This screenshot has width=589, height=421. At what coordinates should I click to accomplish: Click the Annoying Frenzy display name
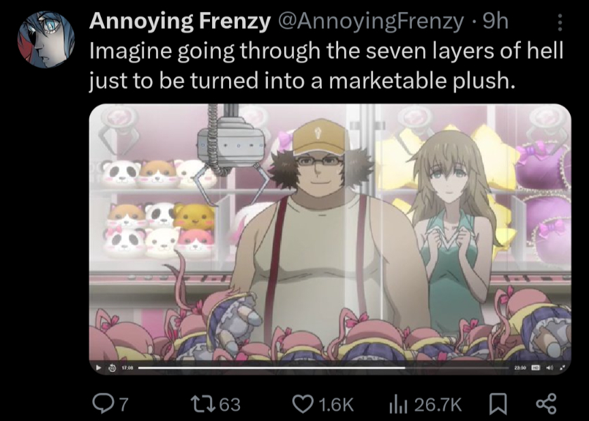(x=179, y=22)
